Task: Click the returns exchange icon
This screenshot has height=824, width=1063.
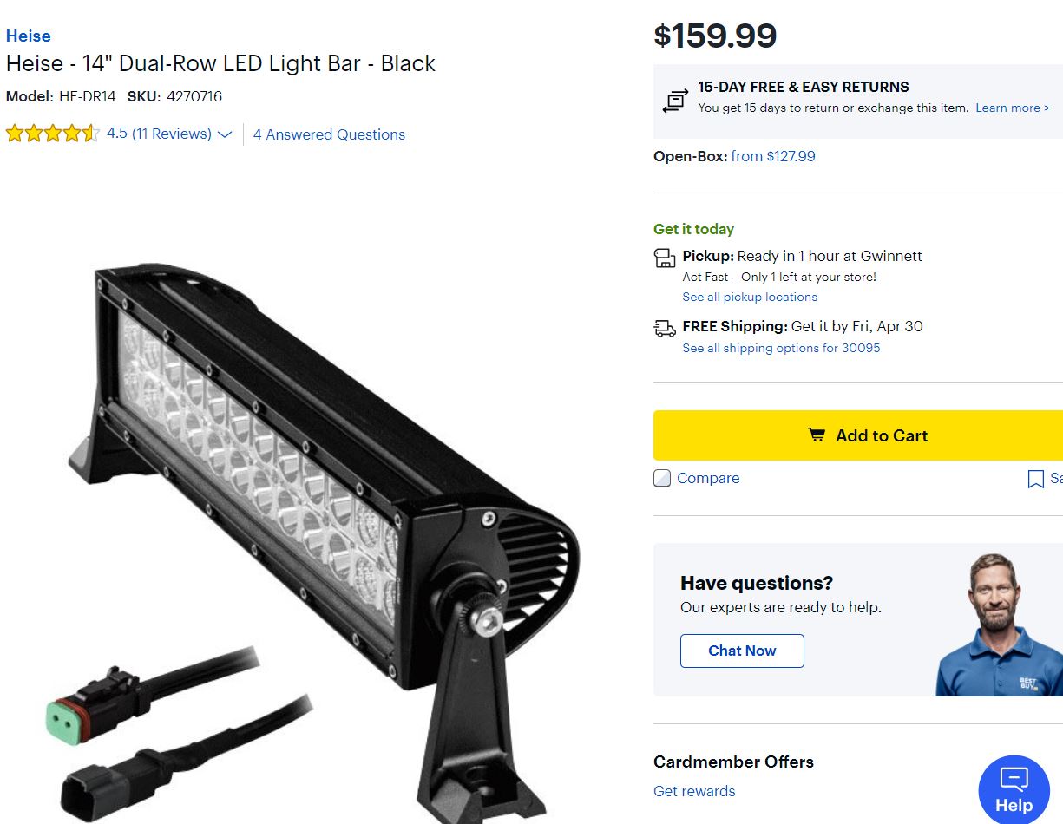Action: (674, 101)
